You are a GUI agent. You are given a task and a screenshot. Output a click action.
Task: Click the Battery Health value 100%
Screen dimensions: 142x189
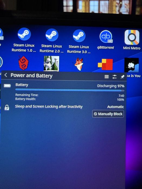point(121,100)
